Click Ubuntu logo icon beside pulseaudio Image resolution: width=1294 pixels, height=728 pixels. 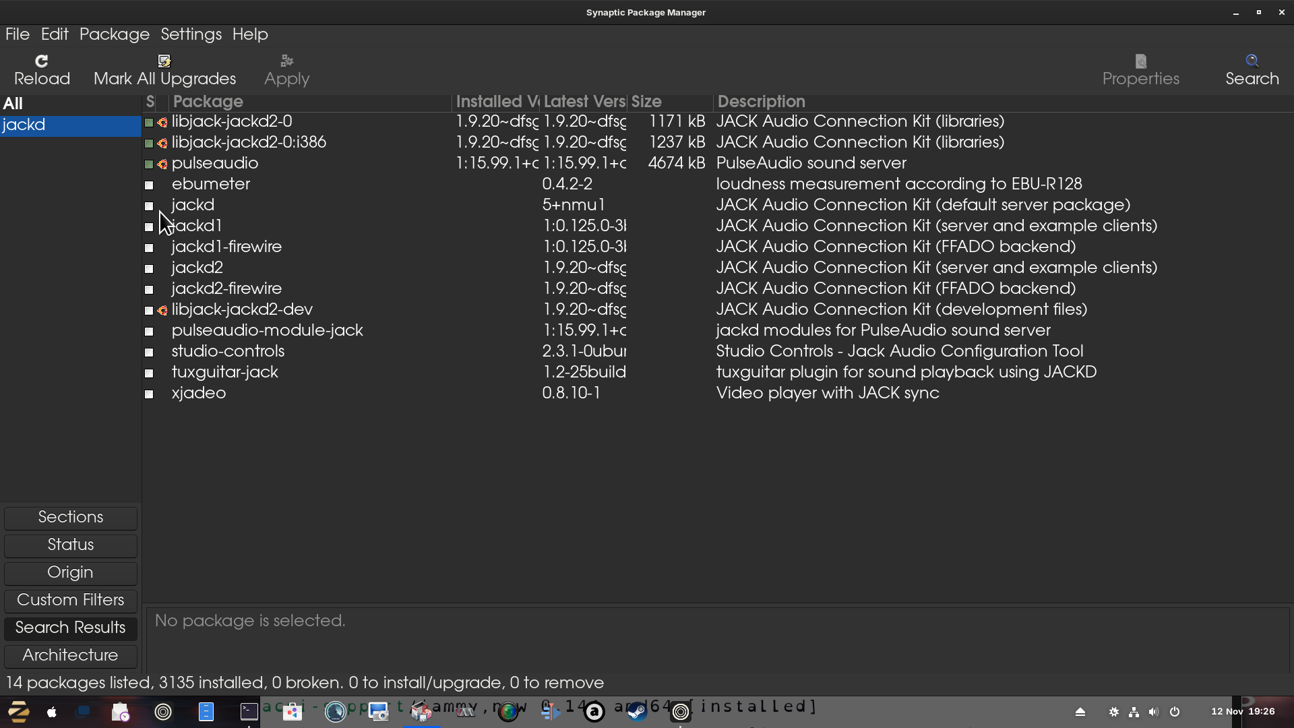coord(162,164)
